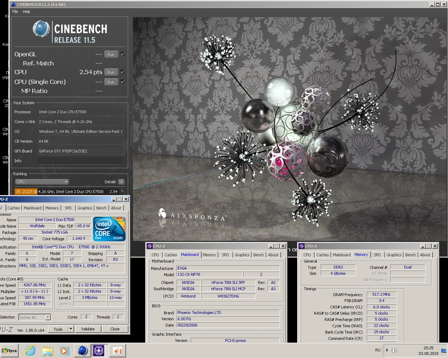448x358 pixels.
Task: Open the orange app taskbar icon
Action: [x=117, y=351]
